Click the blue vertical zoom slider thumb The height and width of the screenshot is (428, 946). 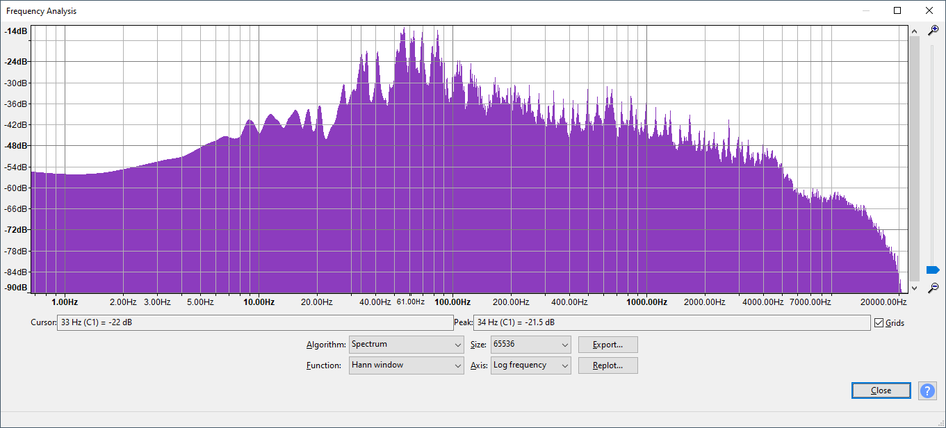point(933,270)
